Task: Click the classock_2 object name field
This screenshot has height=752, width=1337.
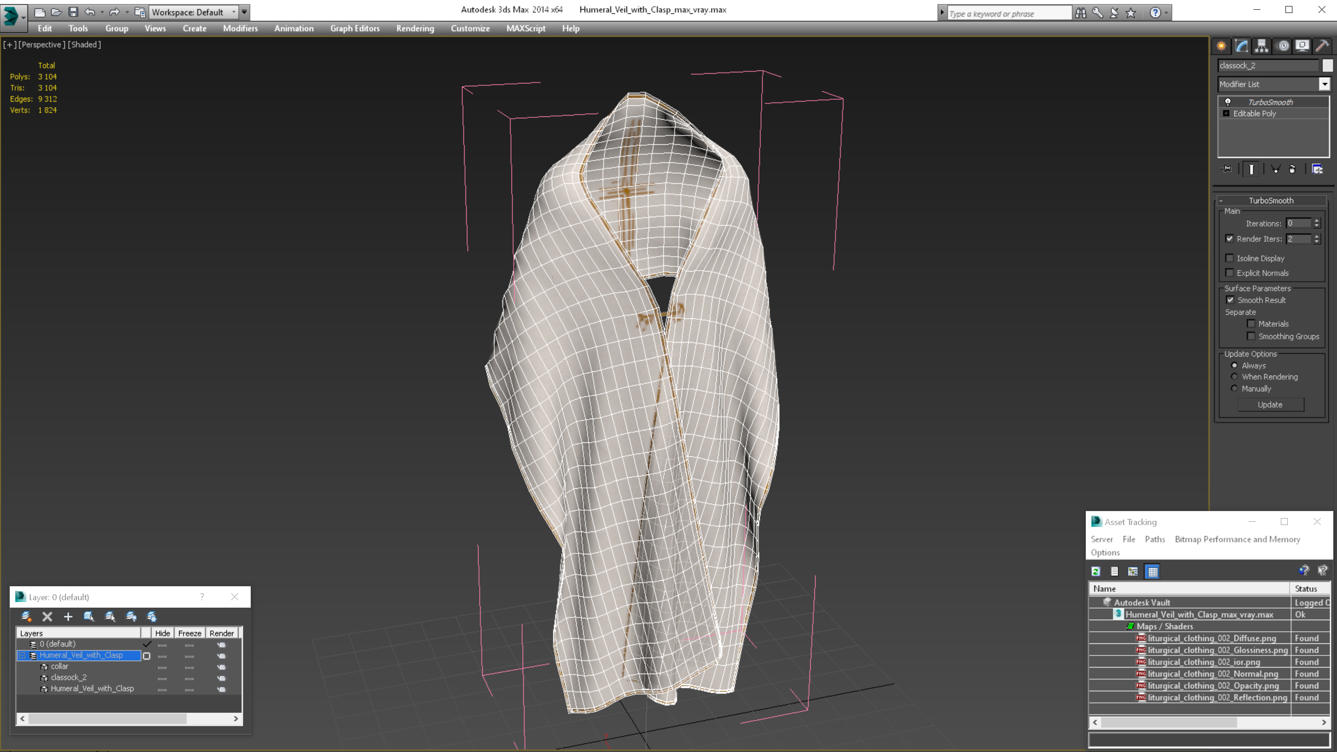Action: coord(1268,65)
